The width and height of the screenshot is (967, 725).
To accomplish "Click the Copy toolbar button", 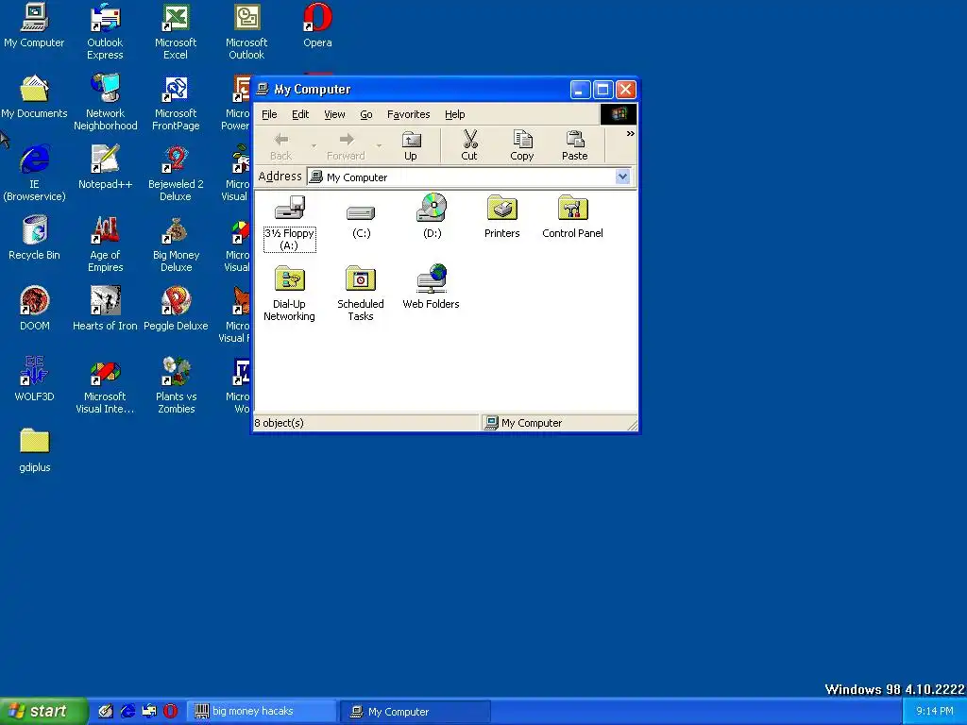I will point(521,146).
